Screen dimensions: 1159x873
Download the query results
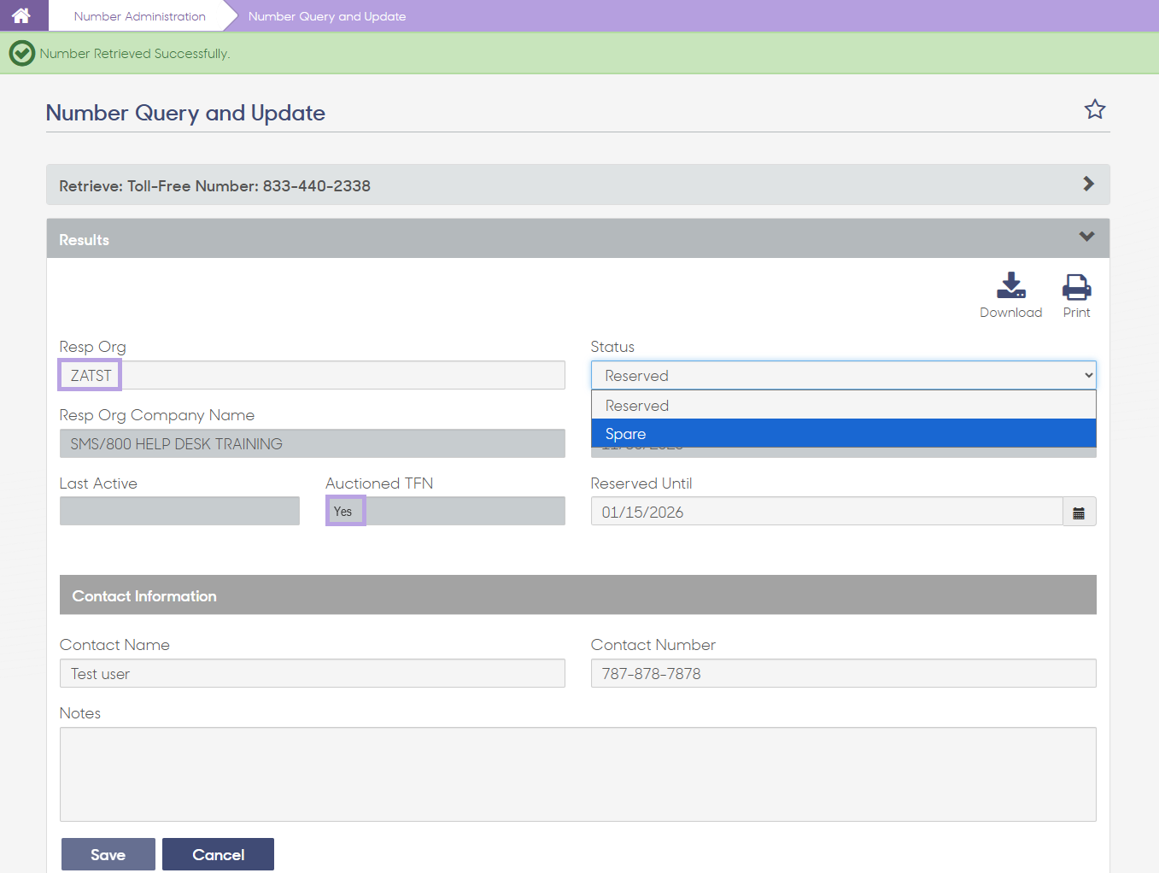[x=1010, y=296]
